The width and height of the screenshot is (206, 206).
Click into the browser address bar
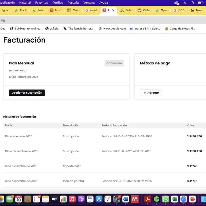[103, 20]
